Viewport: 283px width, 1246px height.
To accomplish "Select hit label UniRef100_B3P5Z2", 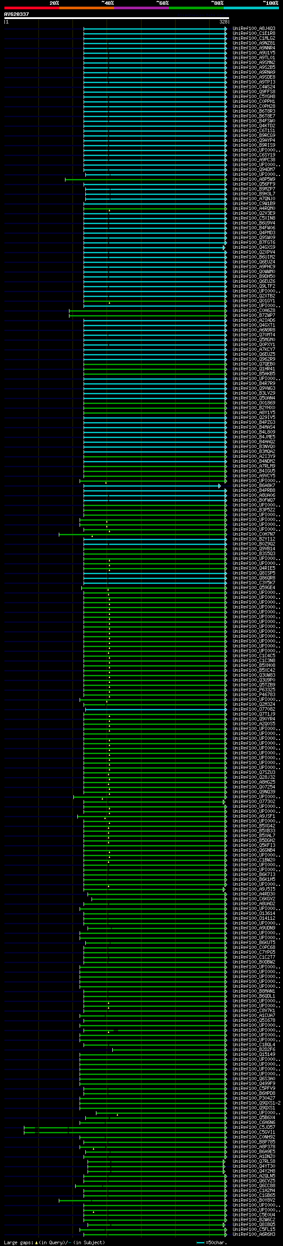I will (x=253, y=511).
